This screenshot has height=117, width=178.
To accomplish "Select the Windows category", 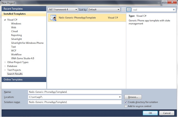I will pyautogui.click(x=16, y=23).
